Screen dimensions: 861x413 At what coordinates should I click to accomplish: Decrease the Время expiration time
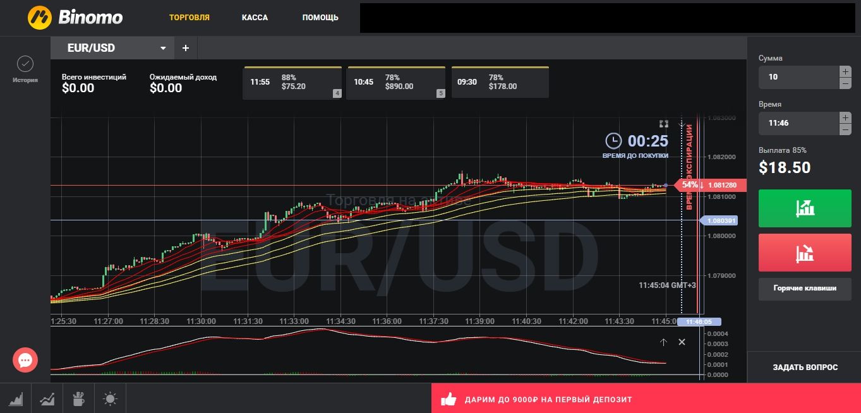point(845,129)
